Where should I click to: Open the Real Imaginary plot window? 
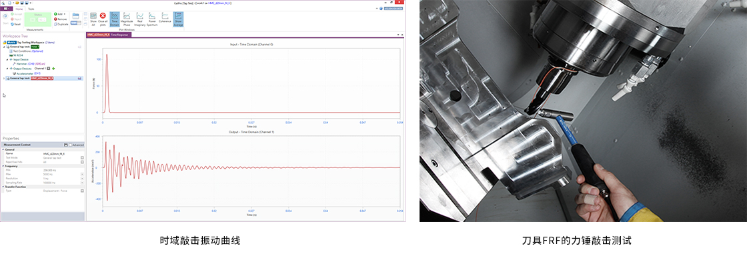pos(140,17)
